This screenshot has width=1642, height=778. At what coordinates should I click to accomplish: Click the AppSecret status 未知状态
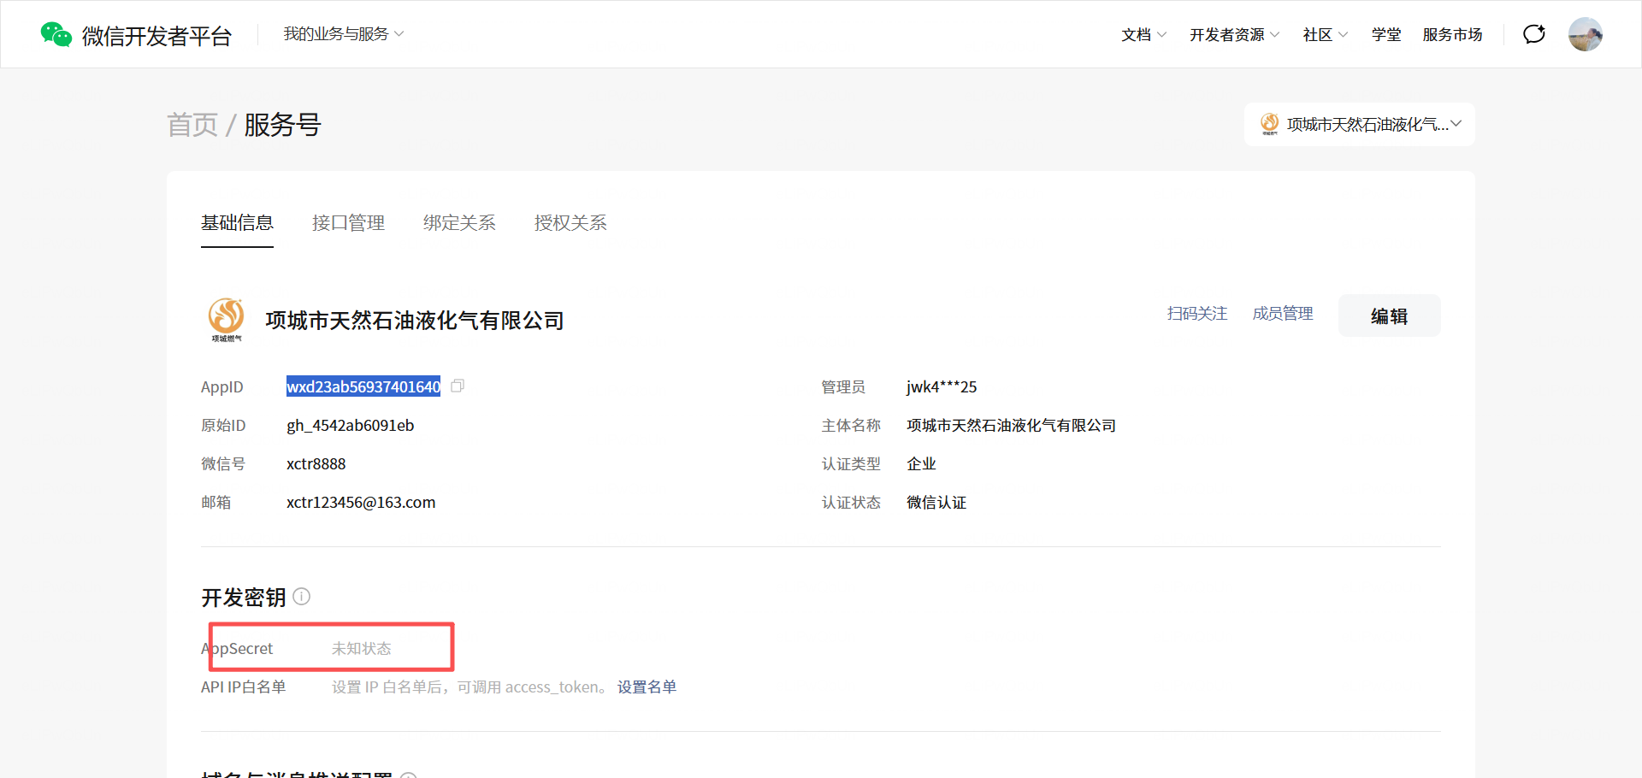tap(361, 649)
